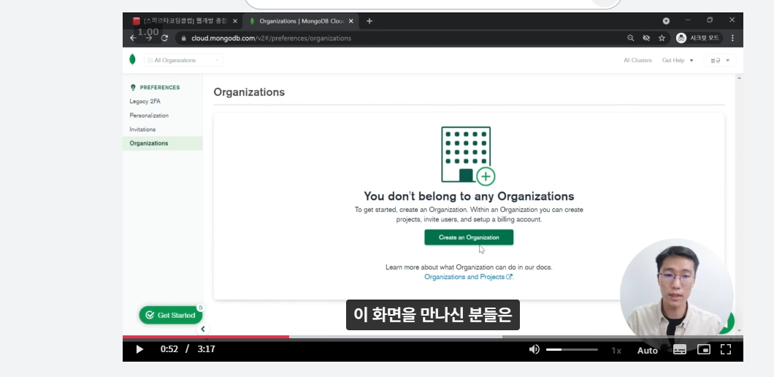Viewport: 774px width, 377px height.
Task: Open the All Organizations dropdown
Action: tap(183, 61)
